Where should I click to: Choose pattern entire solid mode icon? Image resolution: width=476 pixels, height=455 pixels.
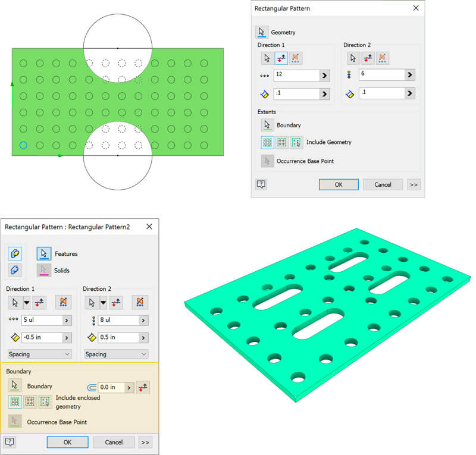15,270
